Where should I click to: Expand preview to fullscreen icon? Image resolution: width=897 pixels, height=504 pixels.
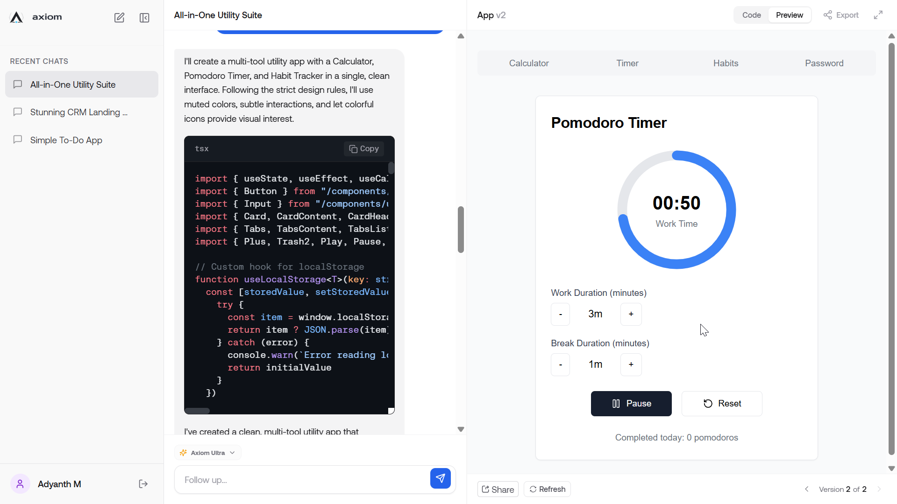click(x=878, y=15)
